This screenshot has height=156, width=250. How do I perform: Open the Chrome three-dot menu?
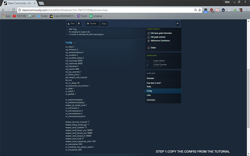246,10
